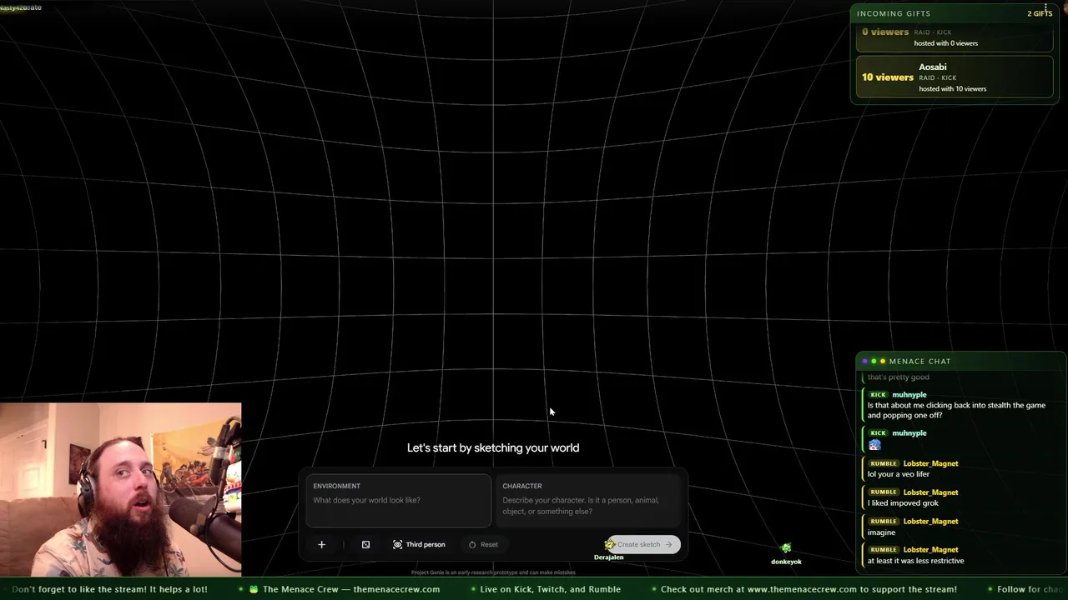Click the webcam feed thumbnail
This screenshot has width=1068, height=600.
[x=121, y=489]
